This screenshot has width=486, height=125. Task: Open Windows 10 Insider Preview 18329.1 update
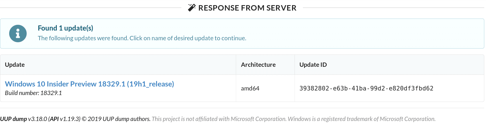tap(89, 84)
